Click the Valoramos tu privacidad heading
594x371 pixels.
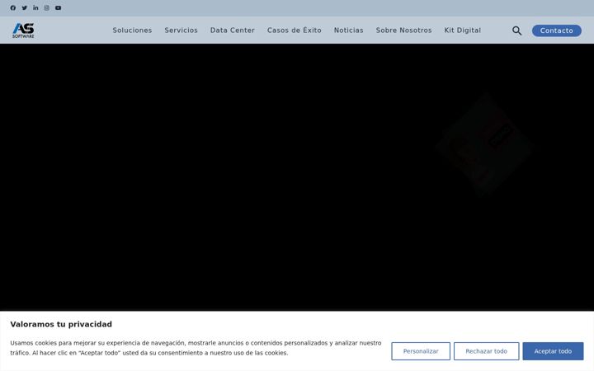click(61, 324)
